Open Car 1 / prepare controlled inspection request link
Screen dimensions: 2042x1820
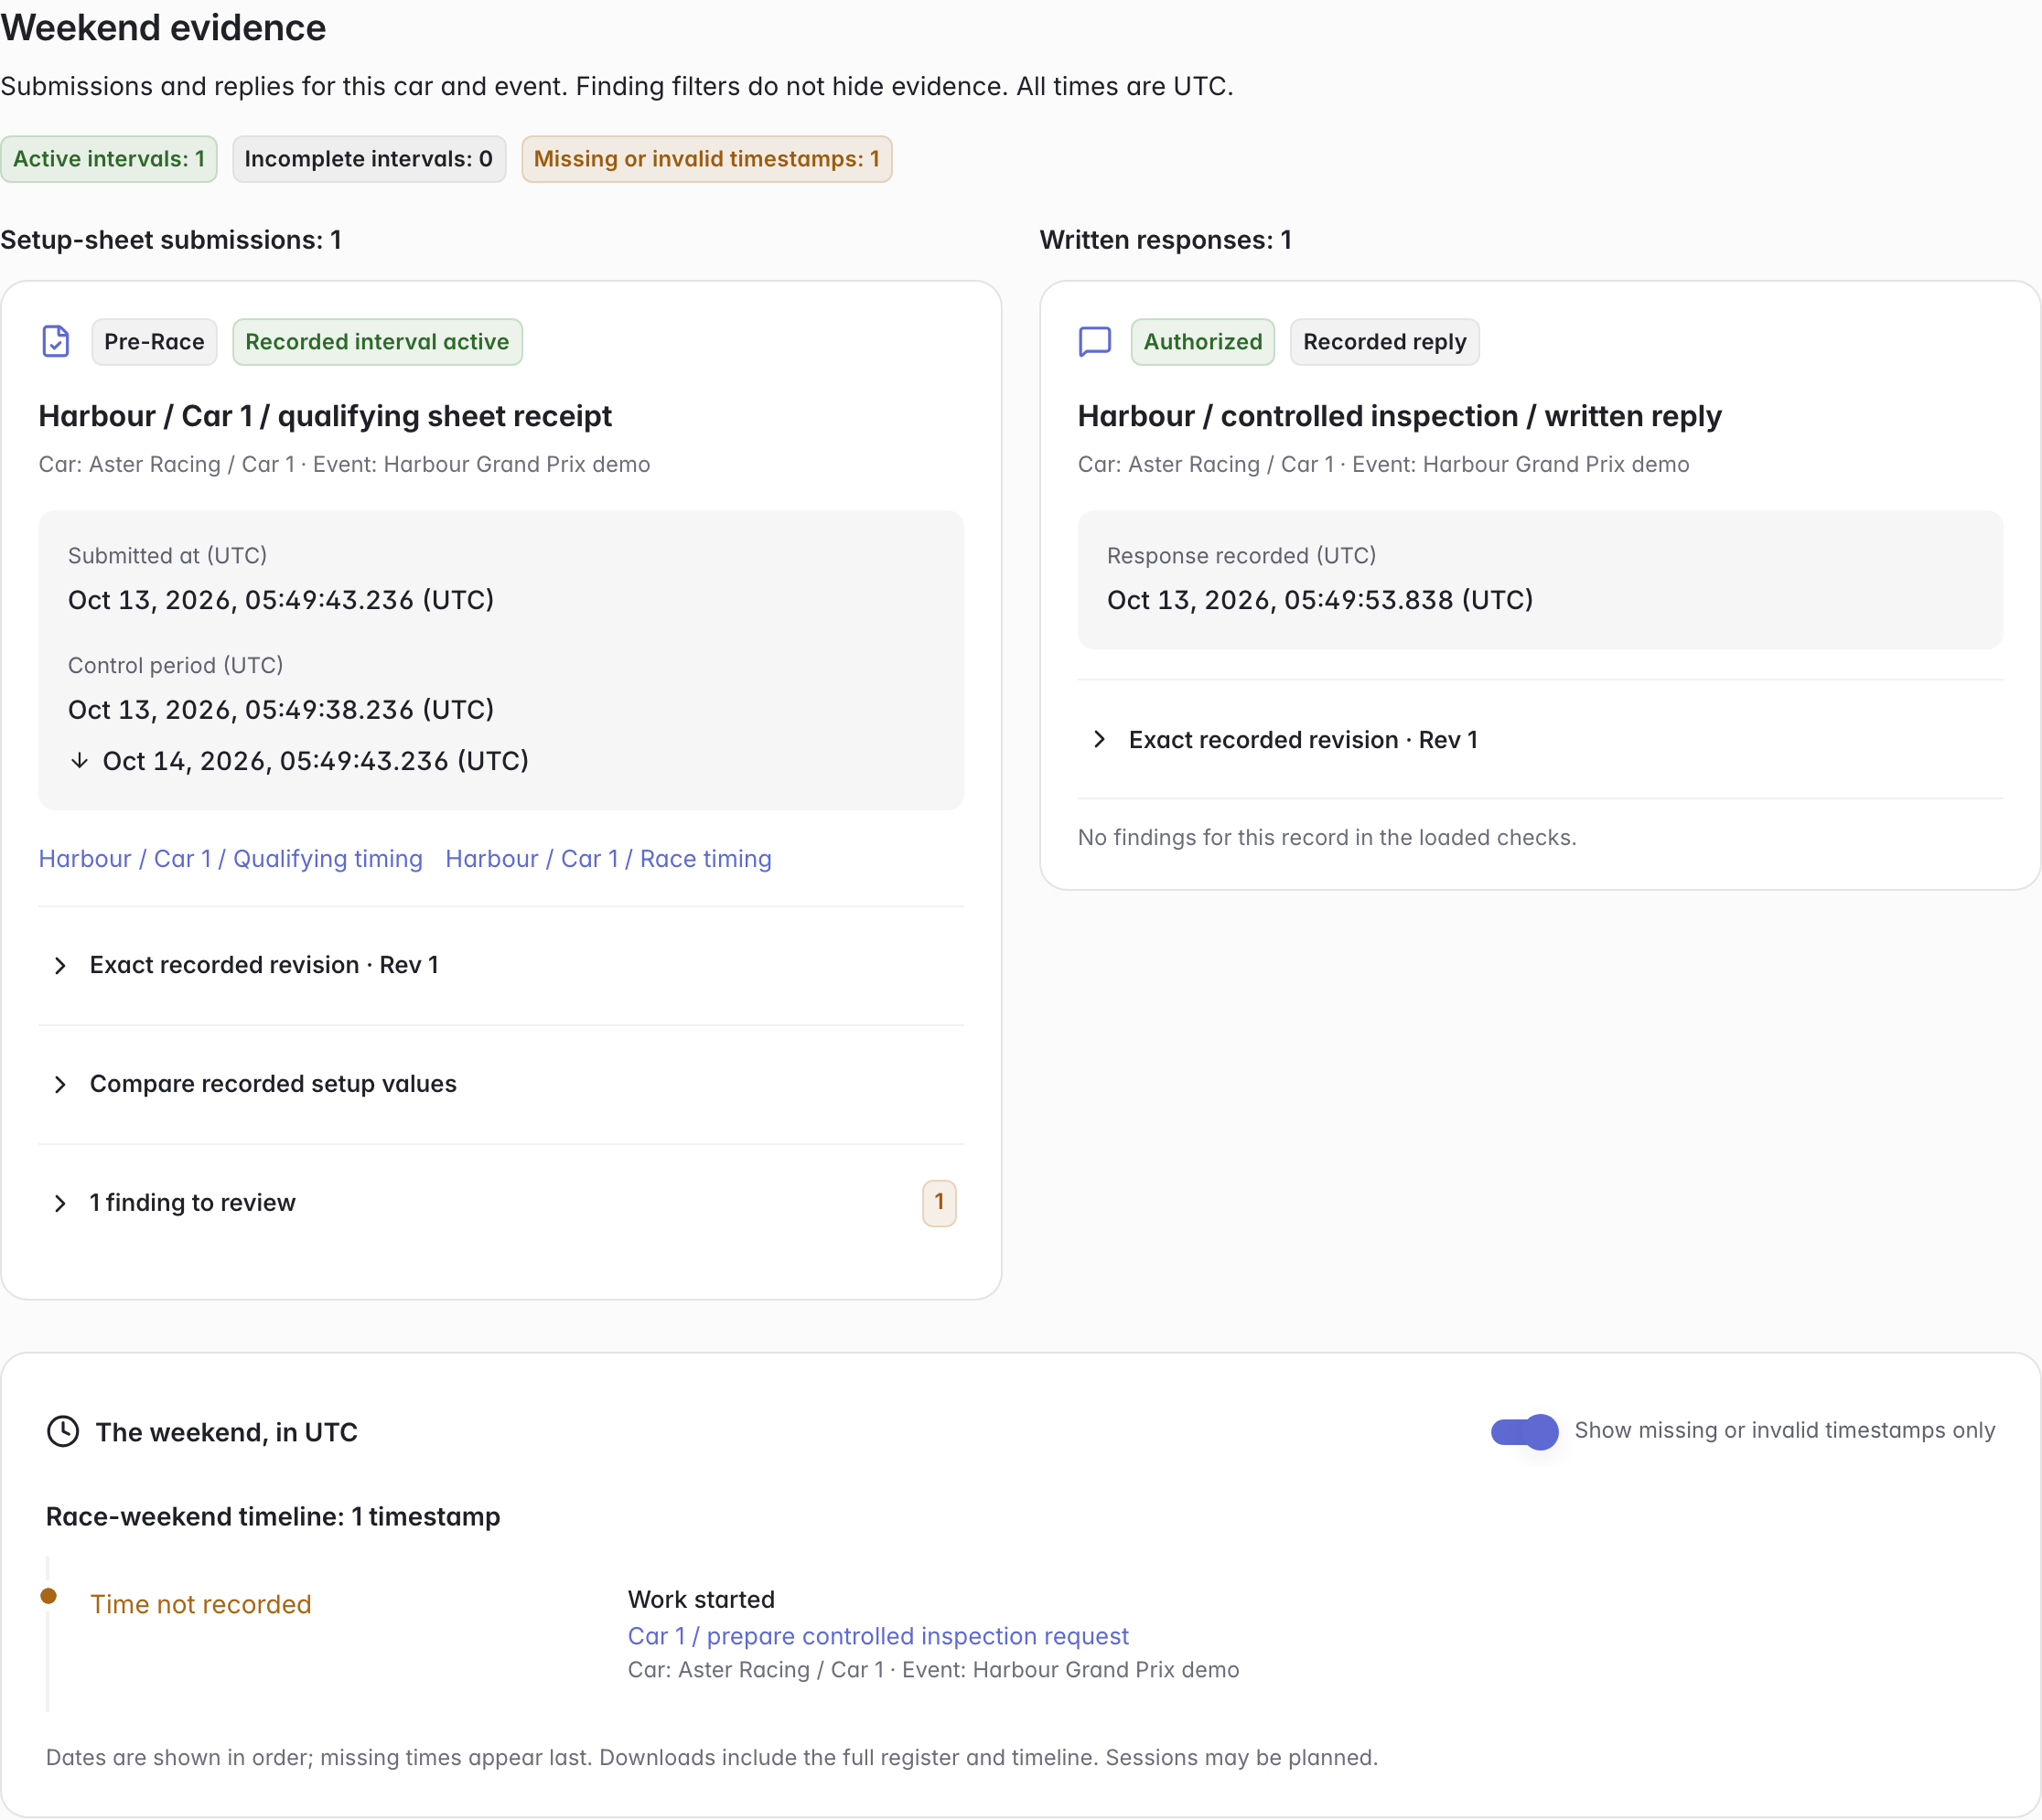click(877, 1636)
